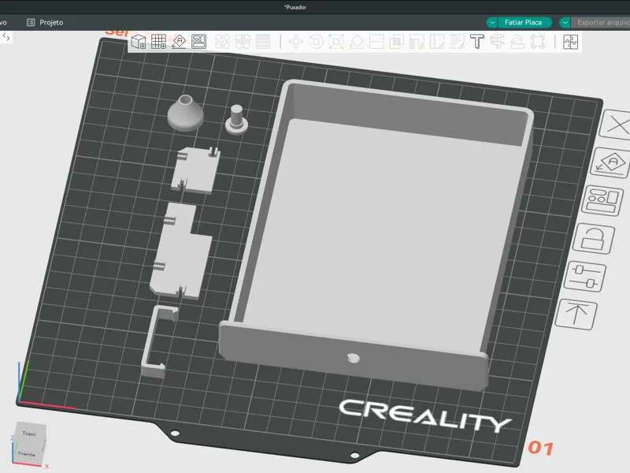Select the long stepped bracket model
This screenshot has height=473, width=630.
(x=180, y=251)
